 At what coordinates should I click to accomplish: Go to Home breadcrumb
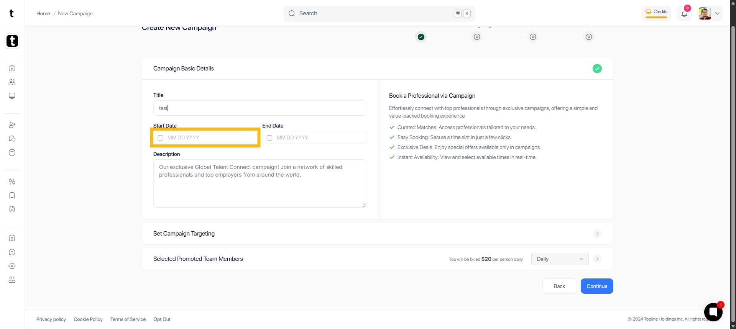pyautogui.click(x=43, y=13)
